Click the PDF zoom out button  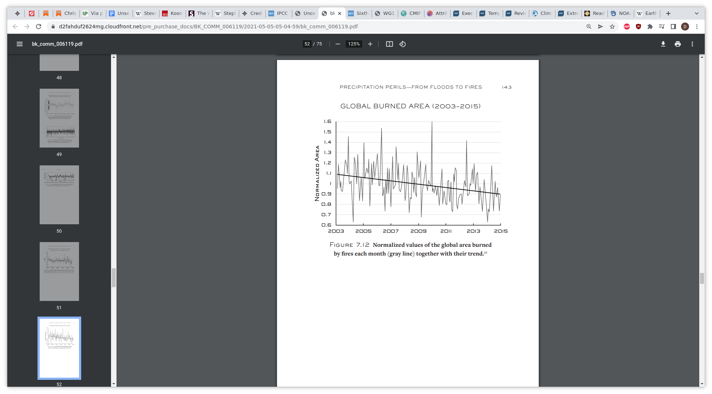click(338, 44)
